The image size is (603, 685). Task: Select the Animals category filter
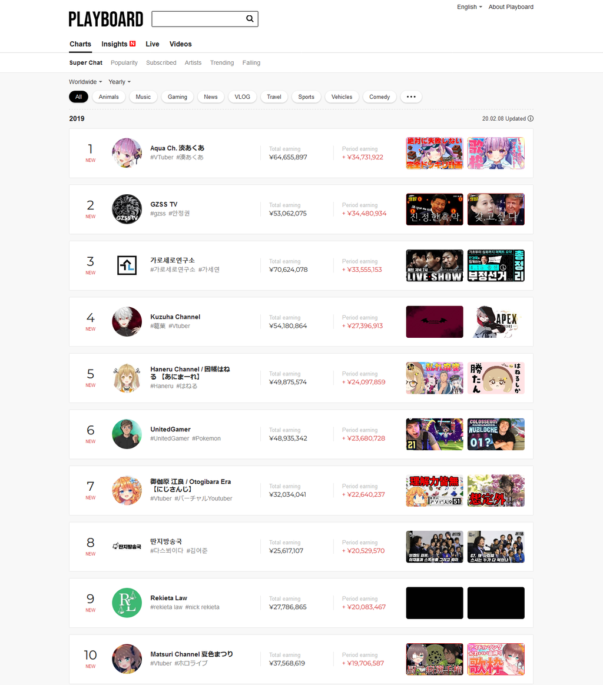pyautogui.click(x=108, y=97)
